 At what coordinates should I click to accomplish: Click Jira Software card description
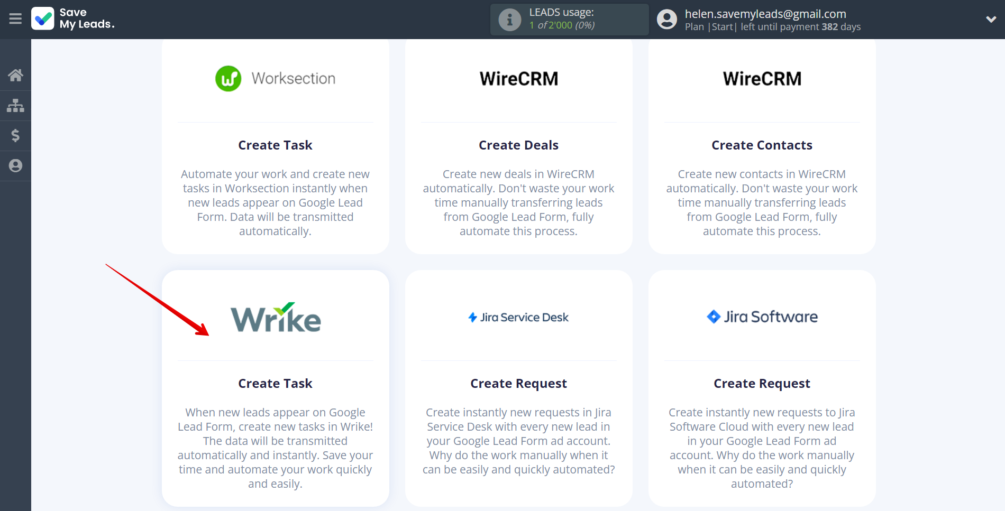(x=762, y=448)
